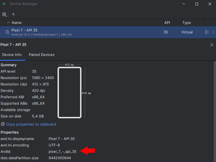This screenshot has height=162, width=216.
Task: Maximize the Device Manager window
Action: 197,4
